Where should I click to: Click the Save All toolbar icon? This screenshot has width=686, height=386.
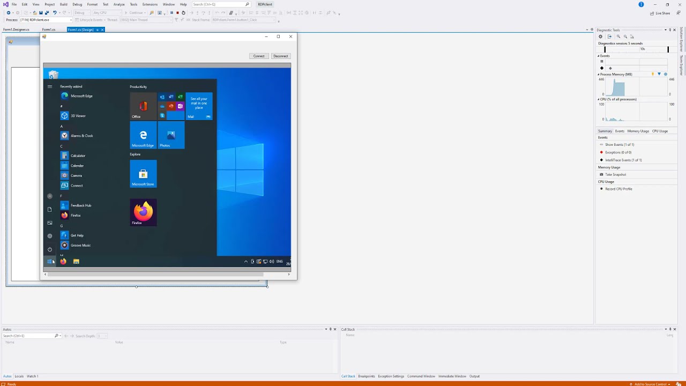[x=47, y=12]
